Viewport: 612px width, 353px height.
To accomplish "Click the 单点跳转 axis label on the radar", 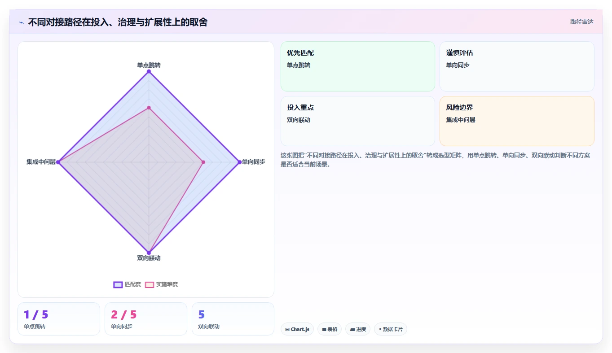I will (x=149, y=65).
